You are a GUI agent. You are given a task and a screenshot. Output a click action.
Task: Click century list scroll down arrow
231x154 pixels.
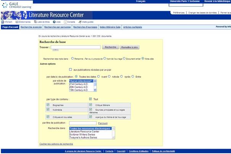tap(95, 90)
